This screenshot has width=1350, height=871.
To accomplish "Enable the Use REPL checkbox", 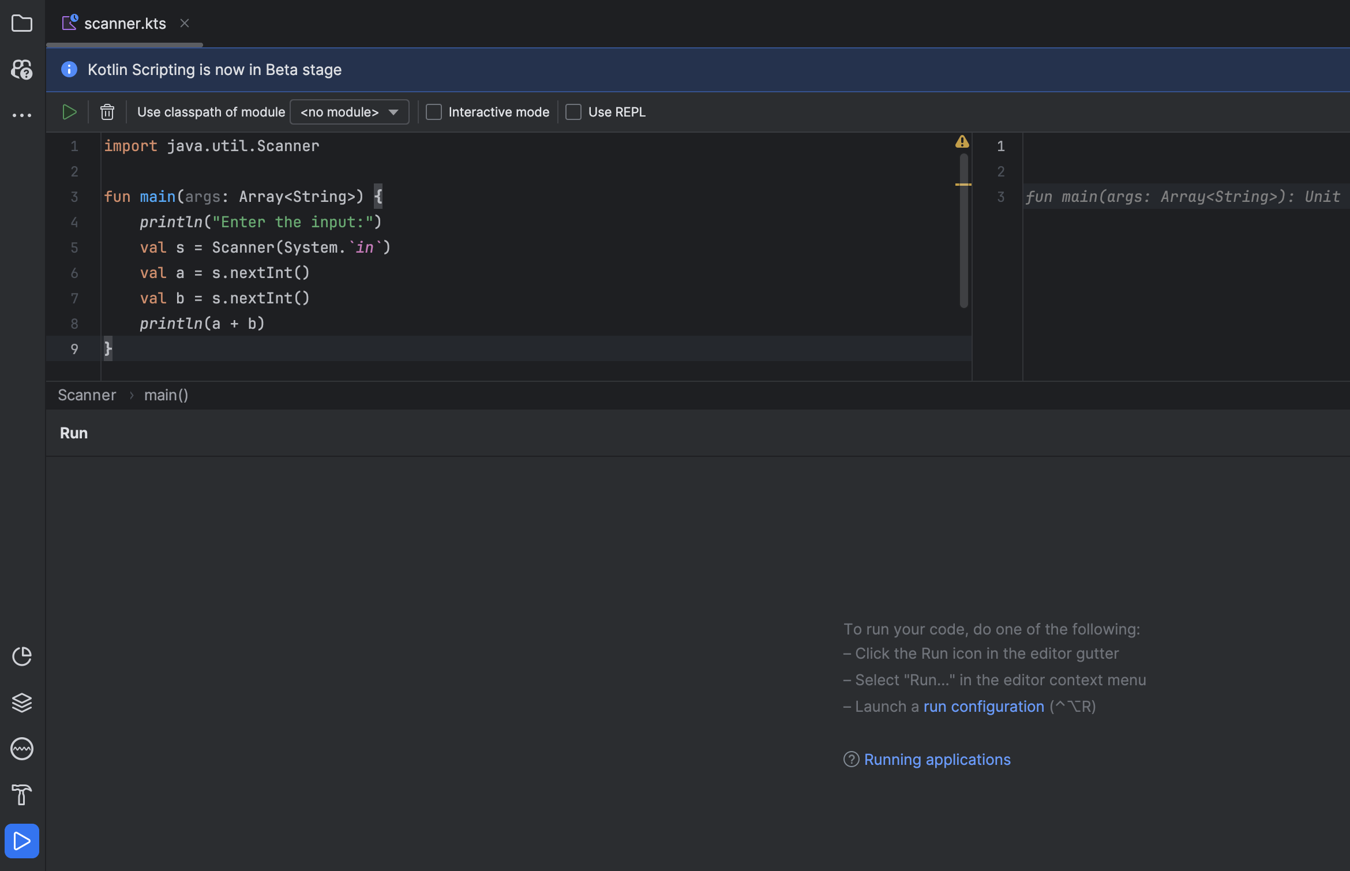I will point(573,112).
